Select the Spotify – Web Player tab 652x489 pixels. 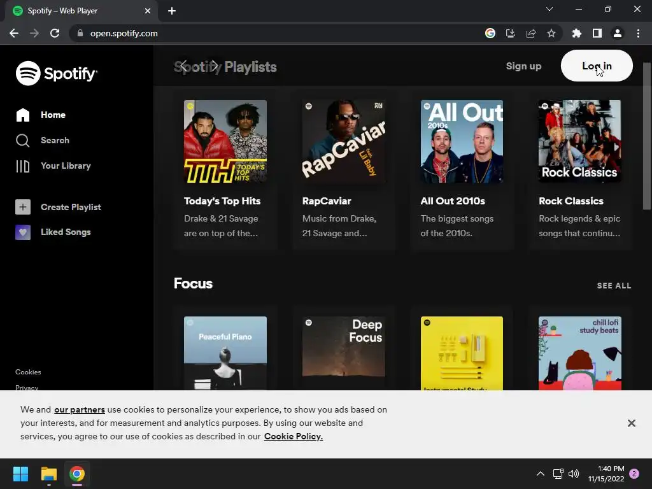(81, 11)
